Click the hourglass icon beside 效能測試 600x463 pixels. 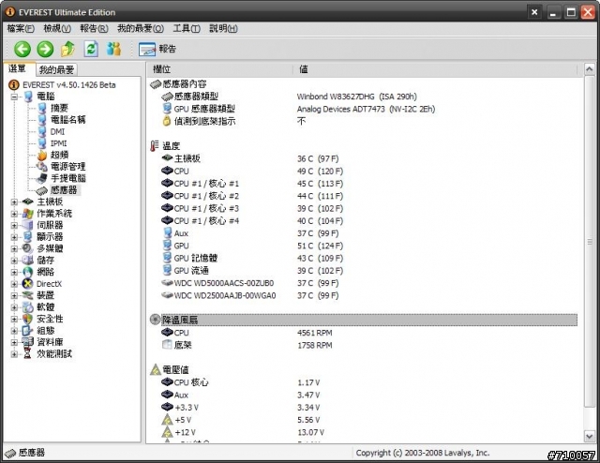[27, 354]
